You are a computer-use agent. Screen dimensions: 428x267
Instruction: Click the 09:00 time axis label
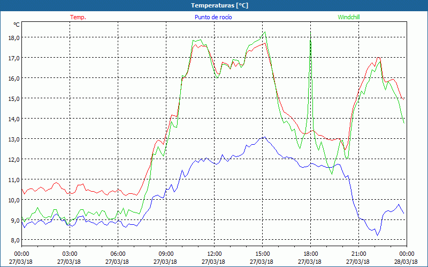[x=166, y=254]
